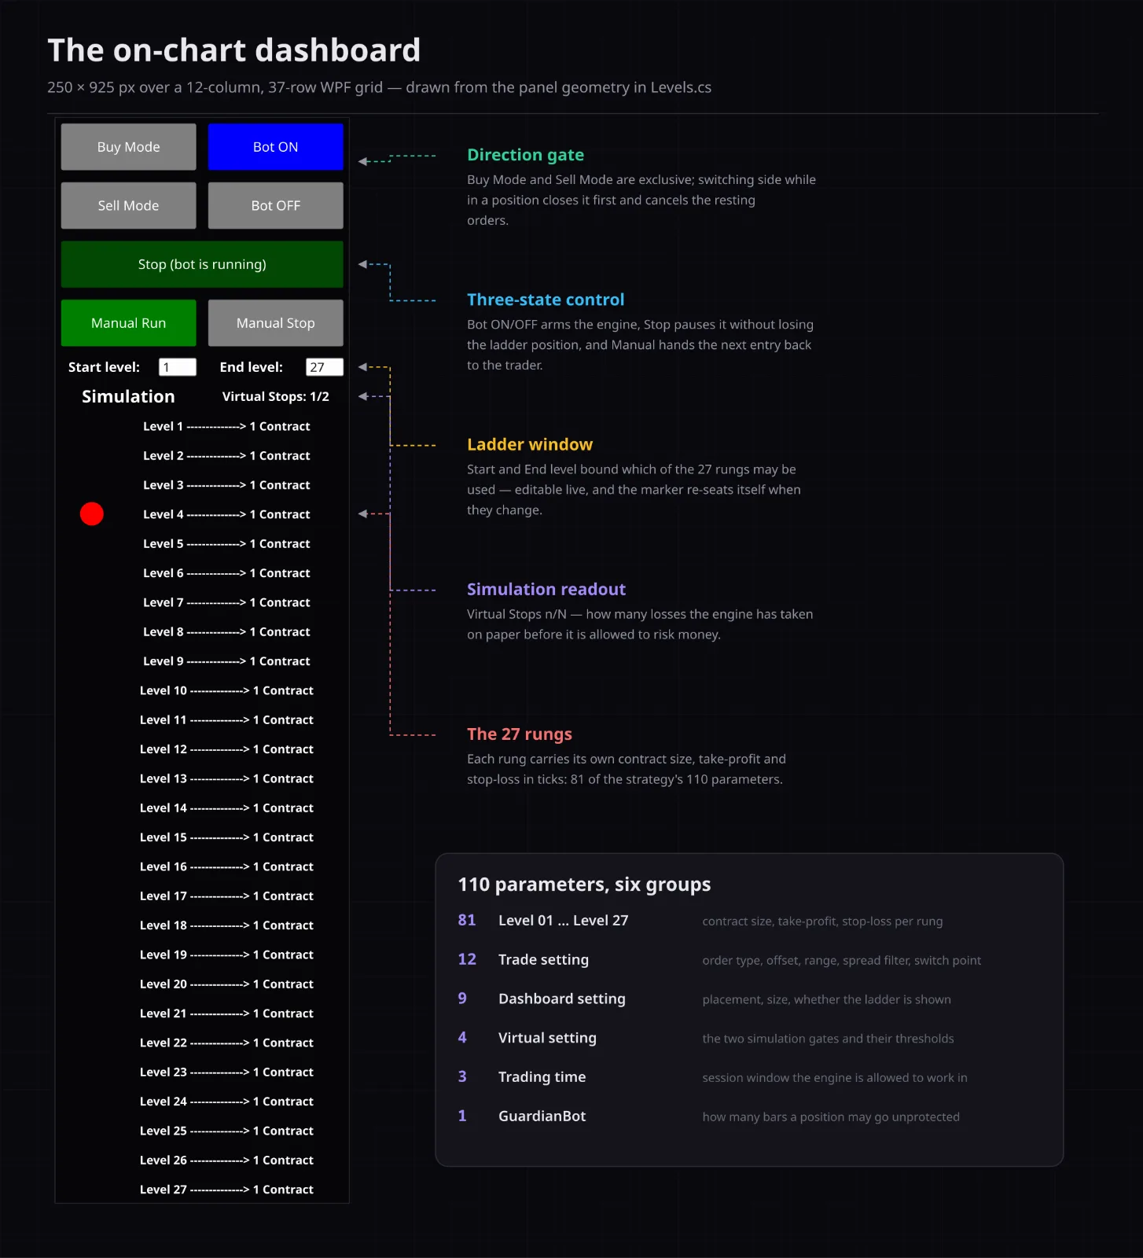Click the Simulation label
1143x1258 pixels.
tap(128, 396)
